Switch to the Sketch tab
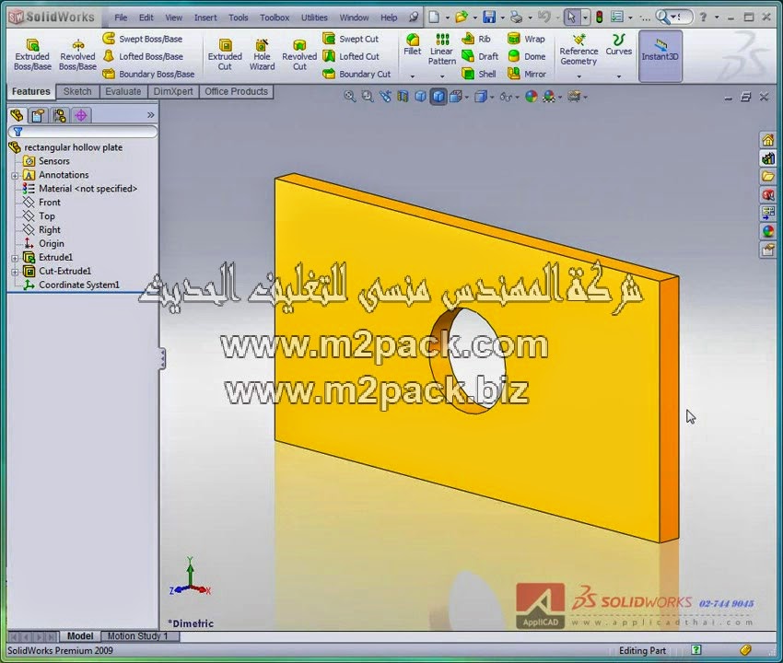 click(x=77, y=91)
